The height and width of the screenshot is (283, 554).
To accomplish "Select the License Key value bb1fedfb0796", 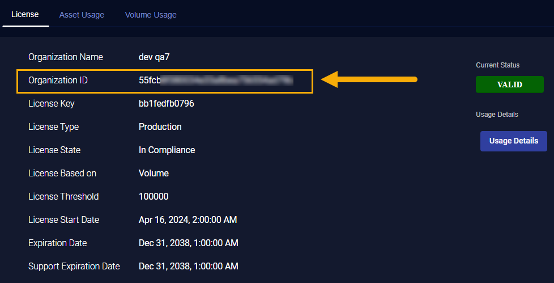I will point(167,104).
